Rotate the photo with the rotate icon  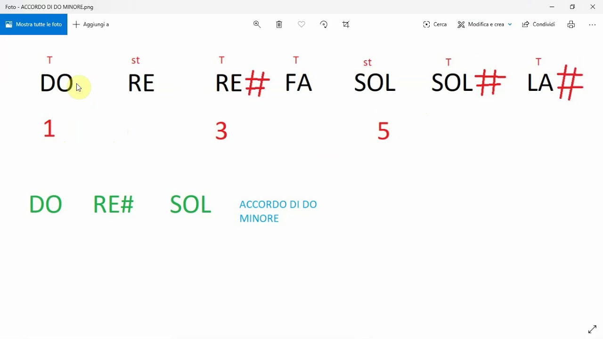(324, 24)
